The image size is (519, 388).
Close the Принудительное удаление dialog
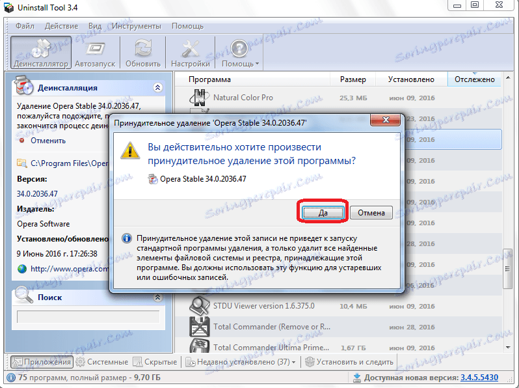385,120
